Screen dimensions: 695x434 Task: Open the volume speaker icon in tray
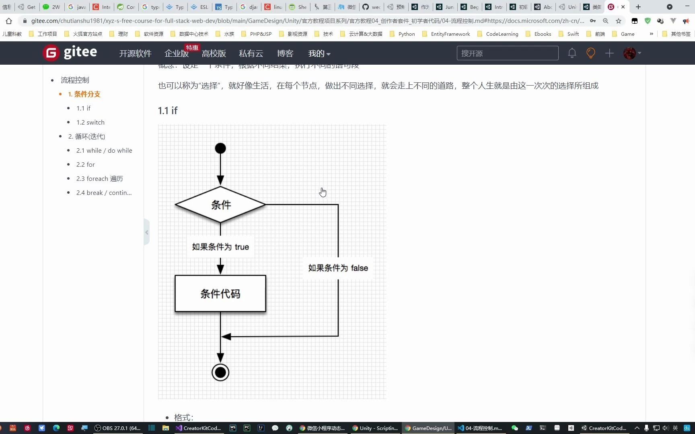tap(666, 428)
